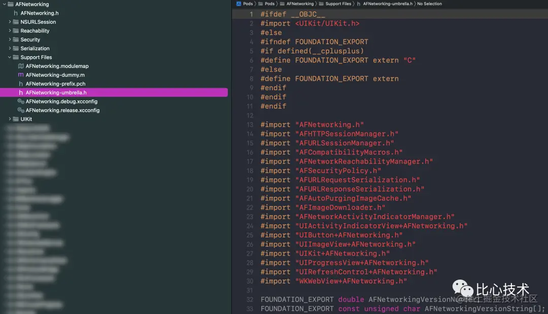Expand the NSURLSession folder chevron
Screen dimensions: 548x314
coord(10,22)
